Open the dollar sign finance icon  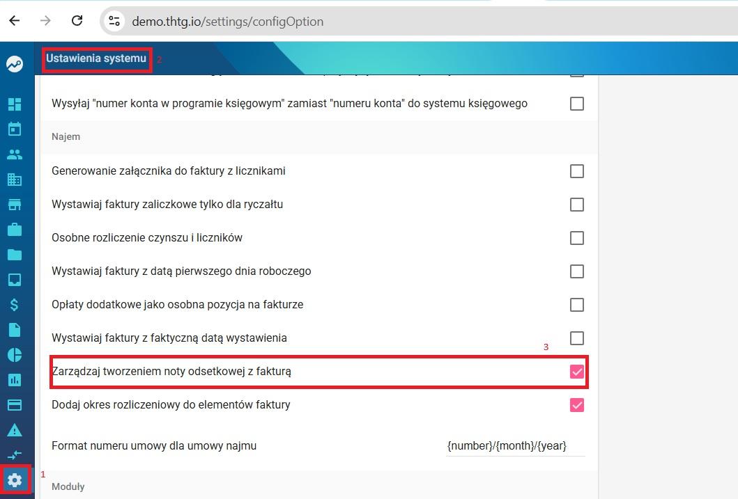pyautogui.click(x=15, y=304)
